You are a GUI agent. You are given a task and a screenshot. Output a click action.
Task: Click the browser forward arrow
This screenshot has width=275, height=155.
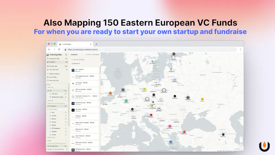pyautogui.click(x=54, y=50)
